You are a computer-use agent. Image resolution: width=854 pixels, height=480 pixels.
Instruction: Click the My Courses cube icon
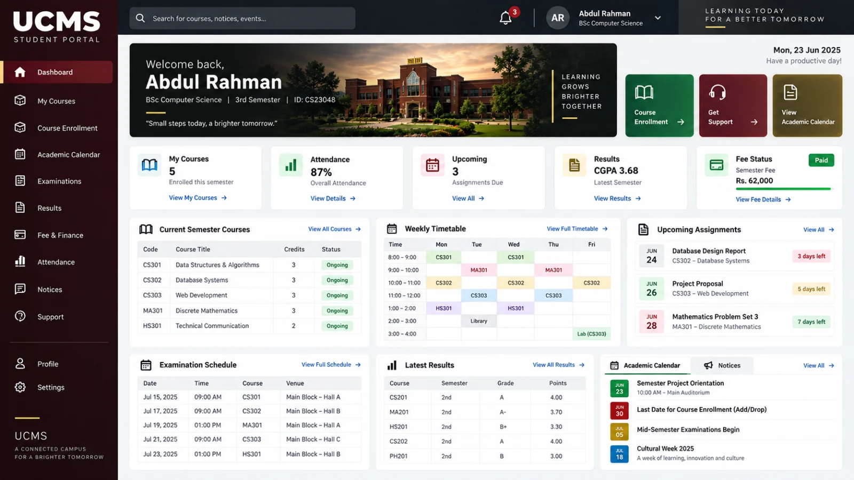(20, 100)
